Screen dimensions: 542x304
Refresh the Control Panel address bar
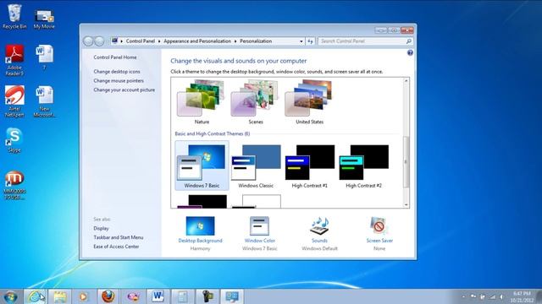[x=310, y=41]
